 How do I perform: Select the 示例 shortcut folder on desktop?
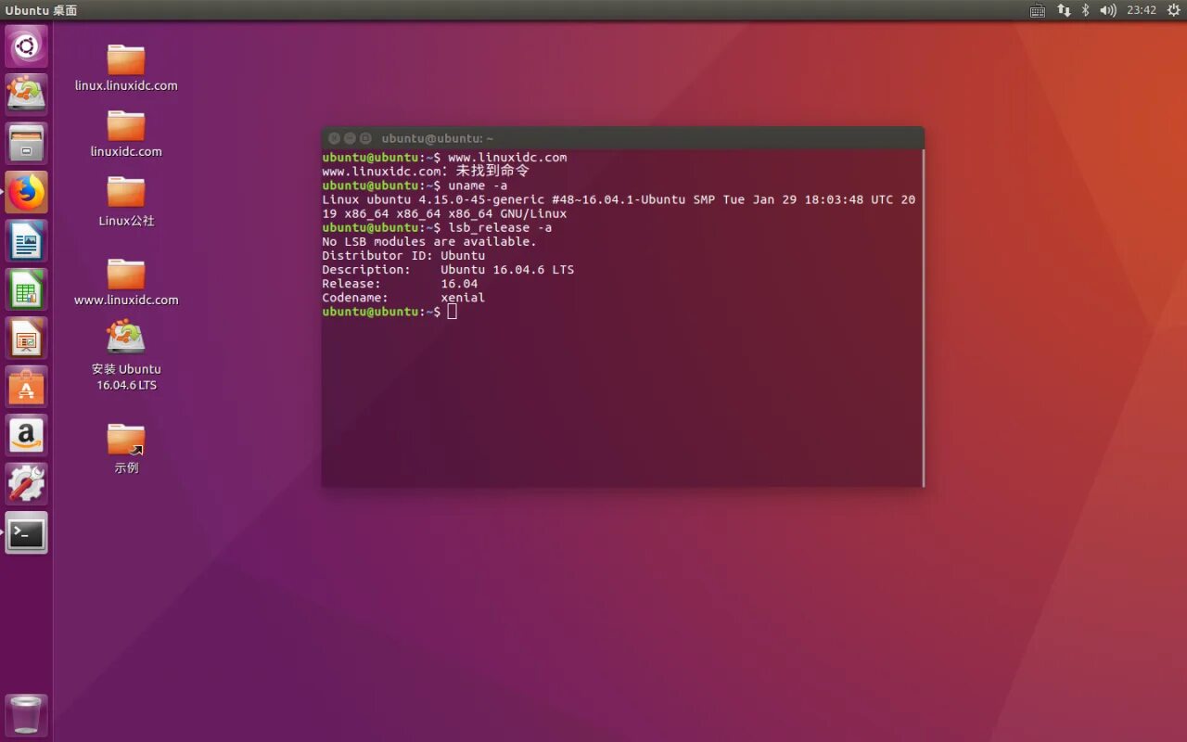126,449
